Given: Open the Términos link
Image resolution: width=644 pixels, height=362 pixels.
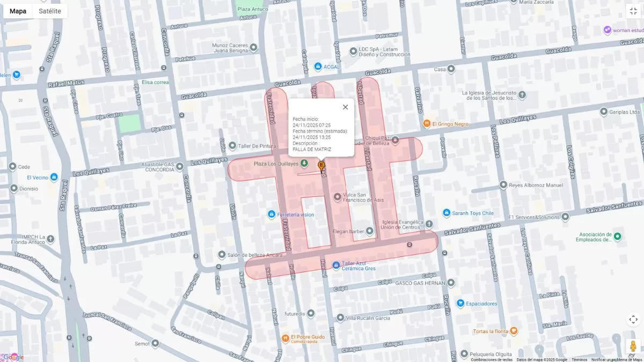Looking at the screenshot, I should [579, 359].
